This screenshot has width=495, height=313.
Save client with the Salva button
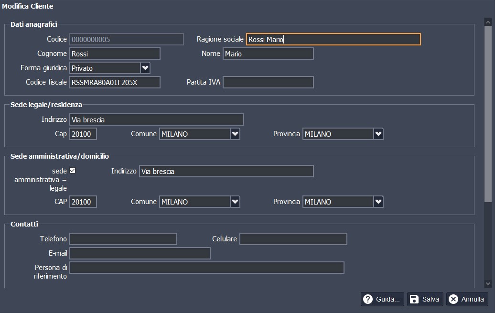[425, 299]
